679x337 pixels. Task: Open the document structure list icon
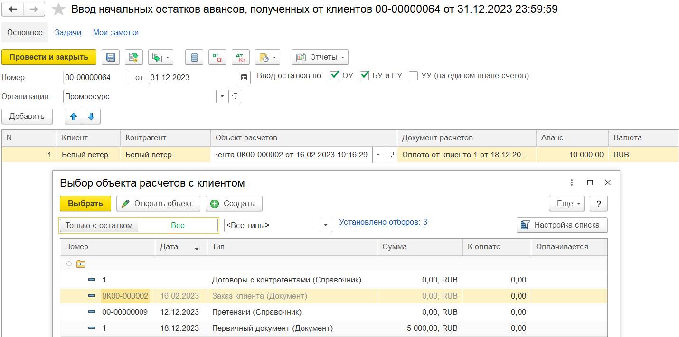tap(194, 57)
